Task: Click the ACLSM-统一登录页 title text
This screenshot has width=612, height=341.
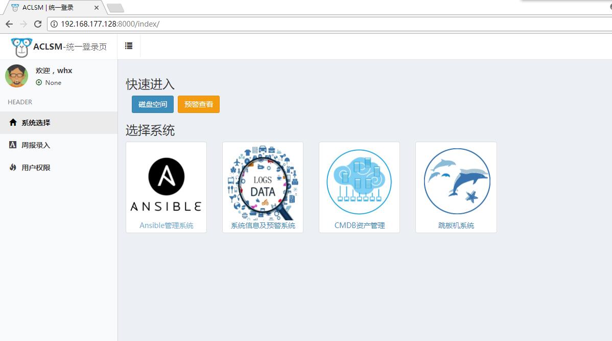Action: (x=70, y=47)
